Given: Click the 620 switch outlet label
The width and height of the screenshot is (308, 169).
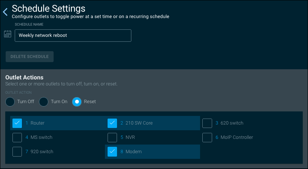Looking at the screenshot, I should (232, 123).
